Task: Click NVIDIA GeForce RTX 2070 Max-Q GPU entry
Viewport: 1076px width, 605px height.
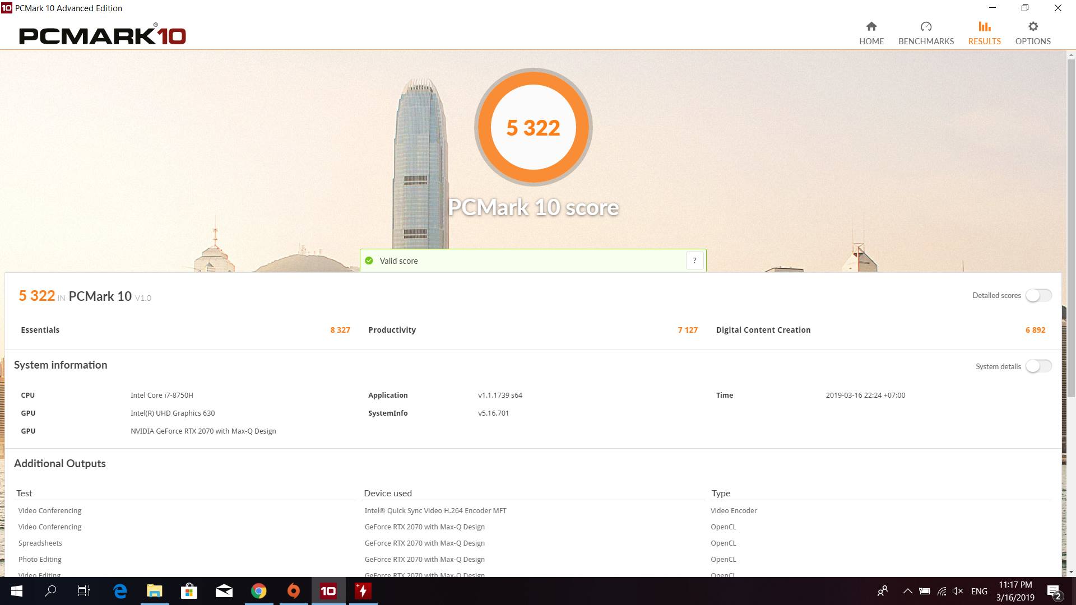Action: coord(203,431)
